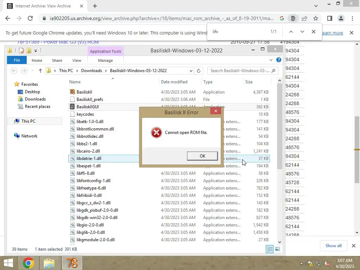360x270 pixels.
Task: Select libfontconfig-1.dll file icon
Action: (72, 180)
